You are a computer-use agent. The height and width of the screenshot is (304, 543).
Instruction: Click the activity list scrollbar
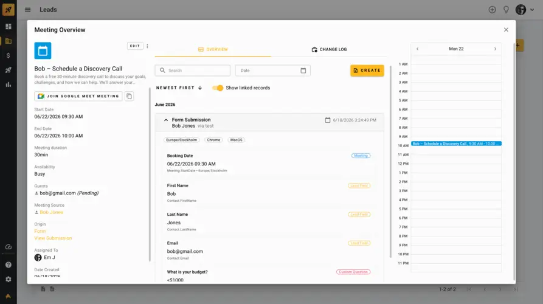click(390, 161)
